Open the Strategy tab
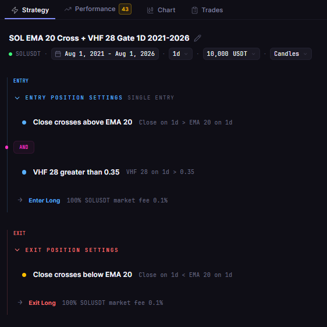The height and width of the screenshot is (327, 327). point(30,10)
